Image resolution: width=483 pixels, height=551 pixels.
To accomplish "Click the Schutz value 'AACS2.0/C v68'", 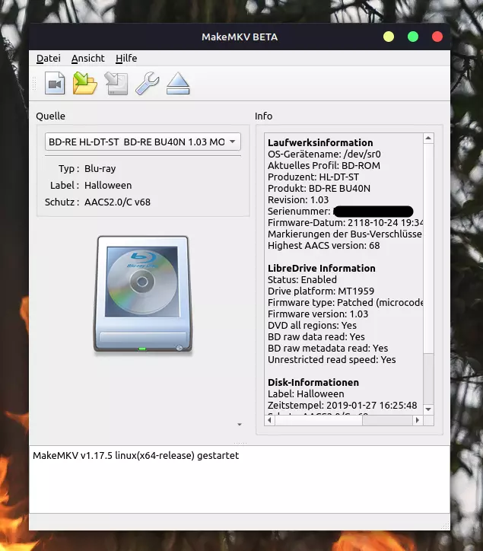I will 117,202.
